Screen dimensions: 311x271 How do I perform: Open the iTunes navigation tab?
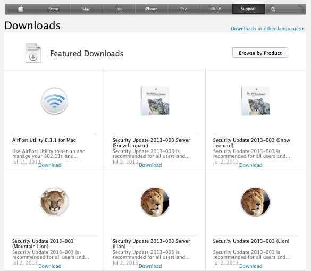tap(216, 9)
